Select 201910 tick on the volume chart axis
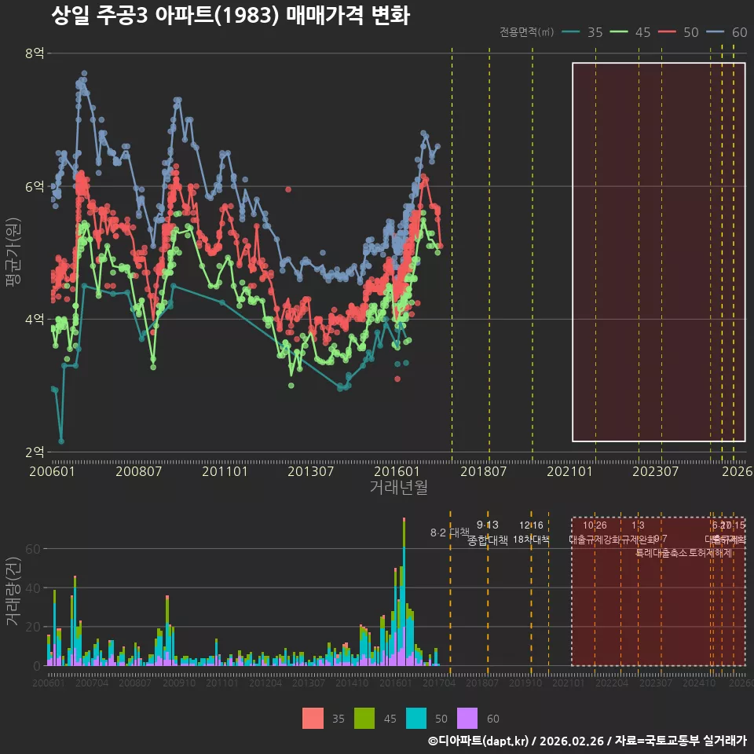The height and width of the screenshot is (754, 754). (525, 683)
